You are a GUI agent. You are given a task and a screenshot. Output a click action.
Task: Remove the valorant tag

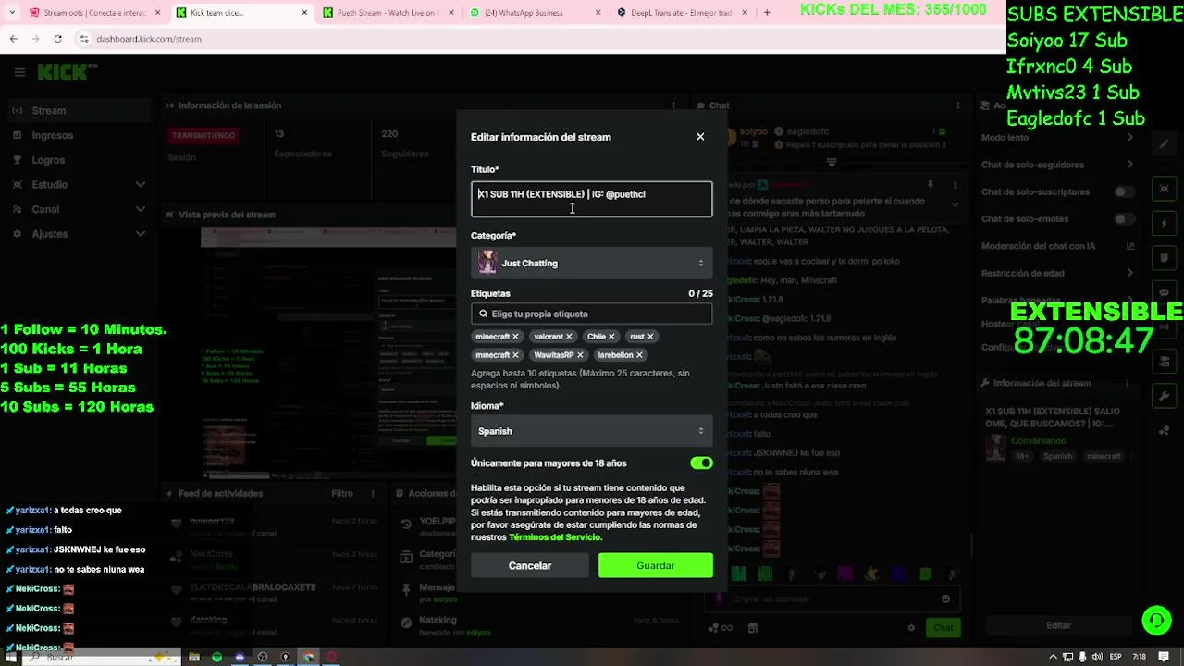coord(569,337)
